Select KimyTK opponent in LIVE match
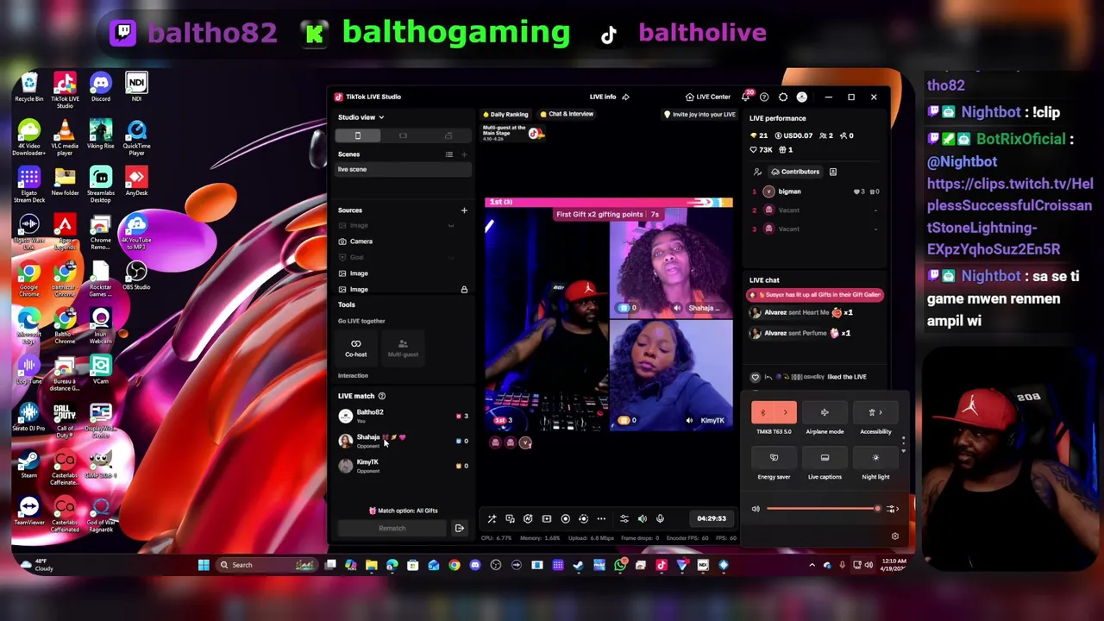The height and width of the screenshot is (621, 1104). click(x=404, y=466)
